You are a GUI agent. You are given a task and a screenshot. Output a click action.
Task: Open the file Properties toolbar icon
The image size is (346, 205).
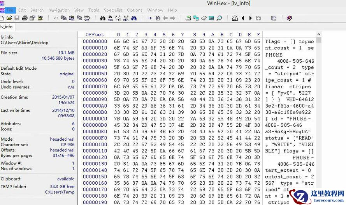(32, 18)
